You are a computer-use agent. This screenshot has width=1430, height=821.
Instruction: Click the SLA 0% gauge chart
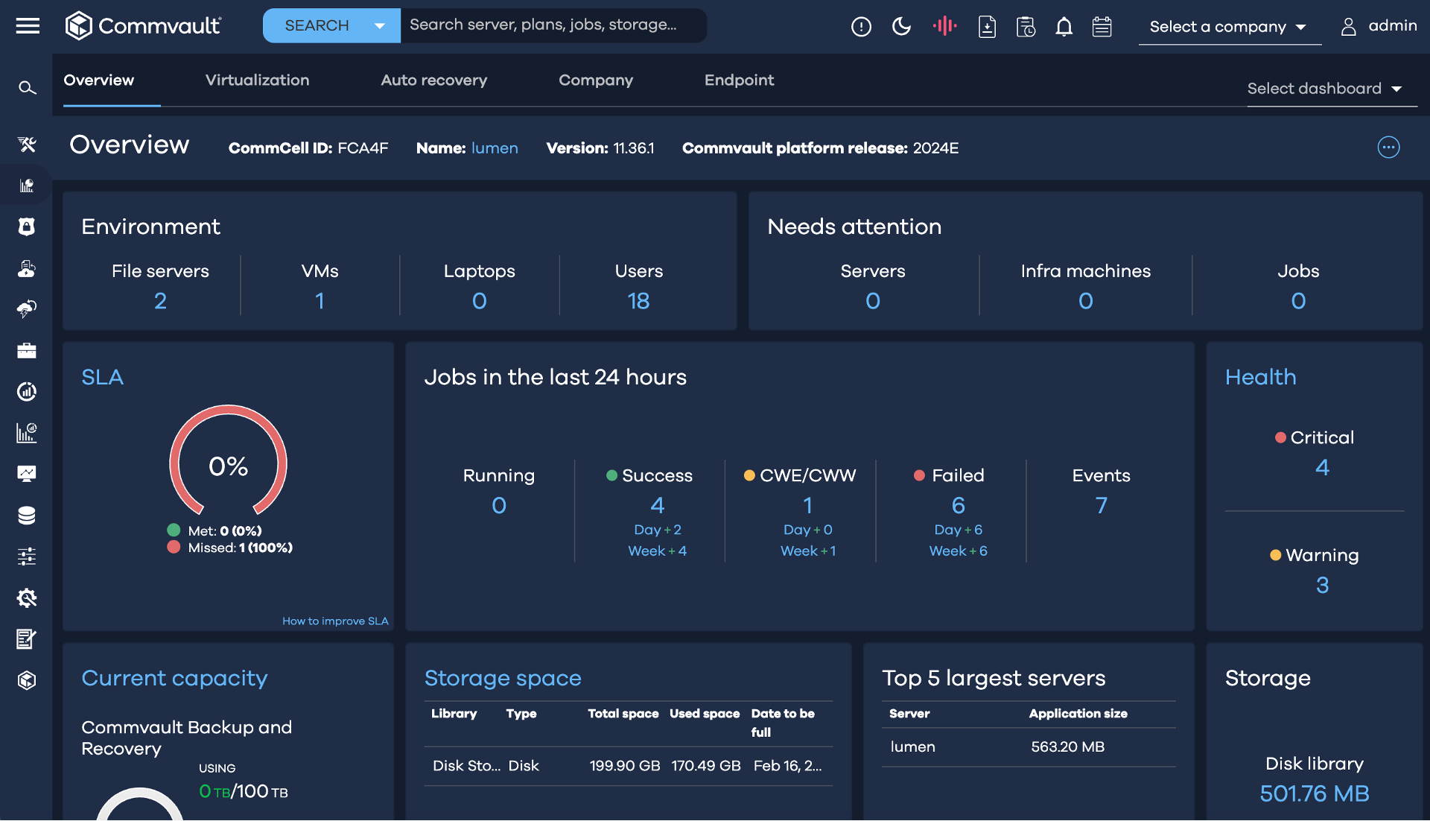tap(228, 462)
